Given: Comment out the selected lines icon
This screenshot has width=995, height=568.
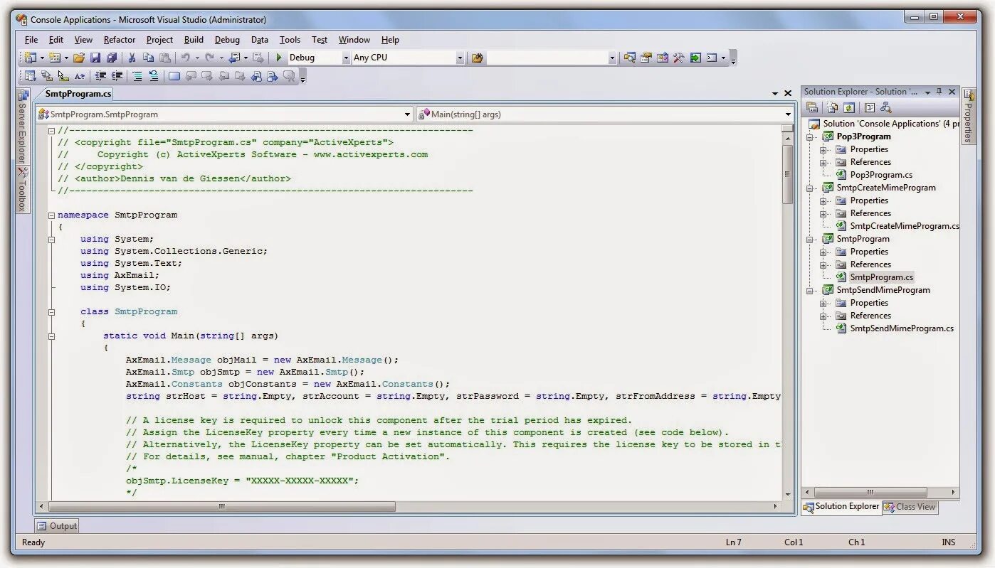Looking at the screenshot, I should (137, 76).
